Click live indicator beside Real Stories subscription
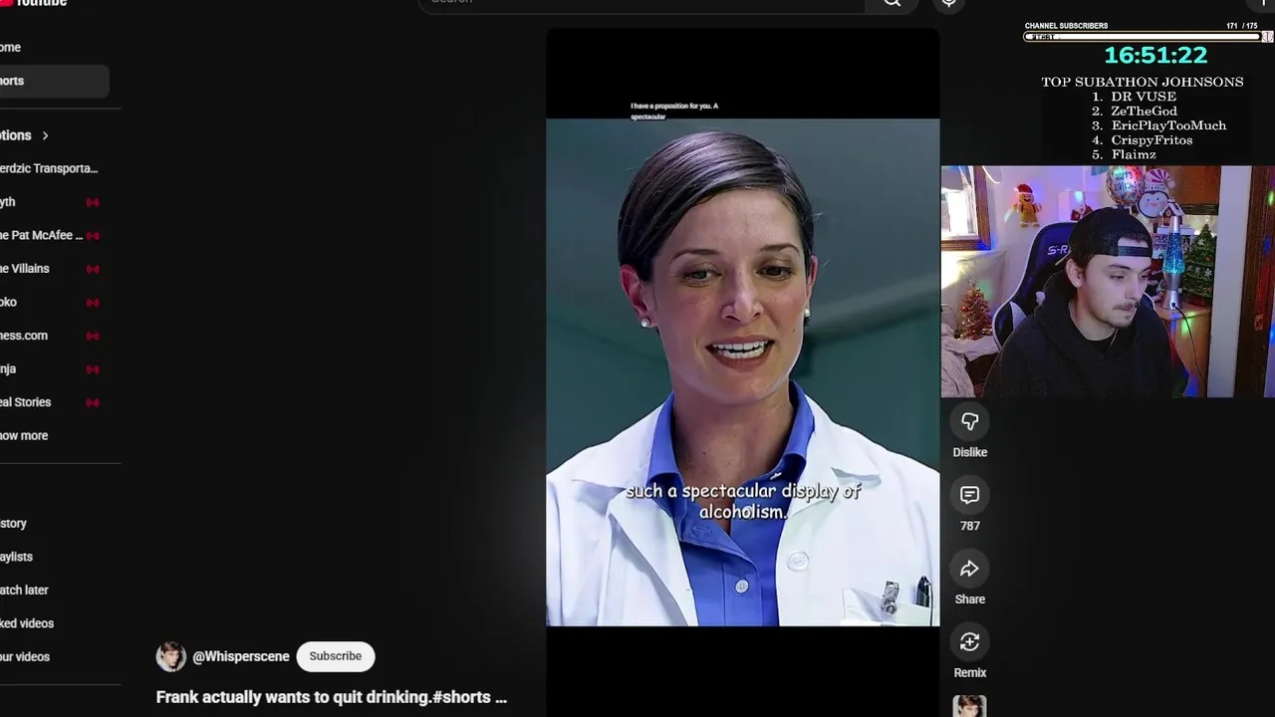 pos(93,402)
